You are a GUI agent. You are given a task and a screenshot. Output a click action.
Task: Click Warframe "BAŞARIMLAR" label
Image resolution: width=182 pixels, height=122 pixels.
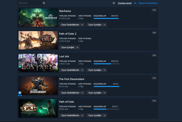pyautogui.click(x=100, y=16)
